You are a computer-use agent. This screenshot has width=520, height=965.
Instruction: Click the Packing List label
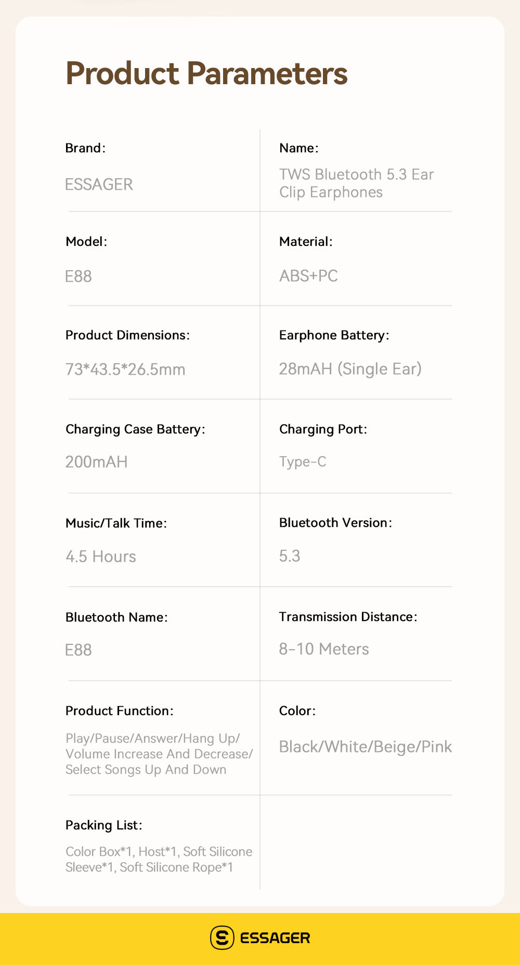point(103,825)
